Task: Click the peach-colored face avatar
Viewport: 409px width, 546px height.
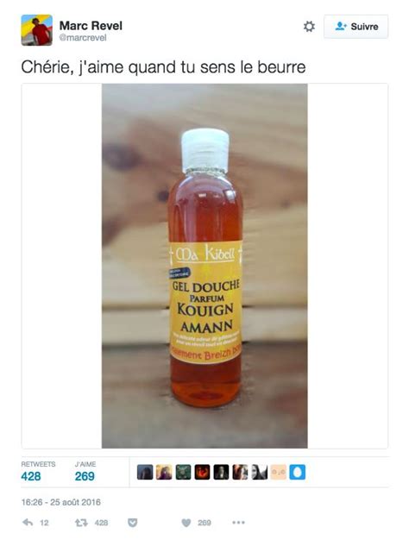Action: 279,472
